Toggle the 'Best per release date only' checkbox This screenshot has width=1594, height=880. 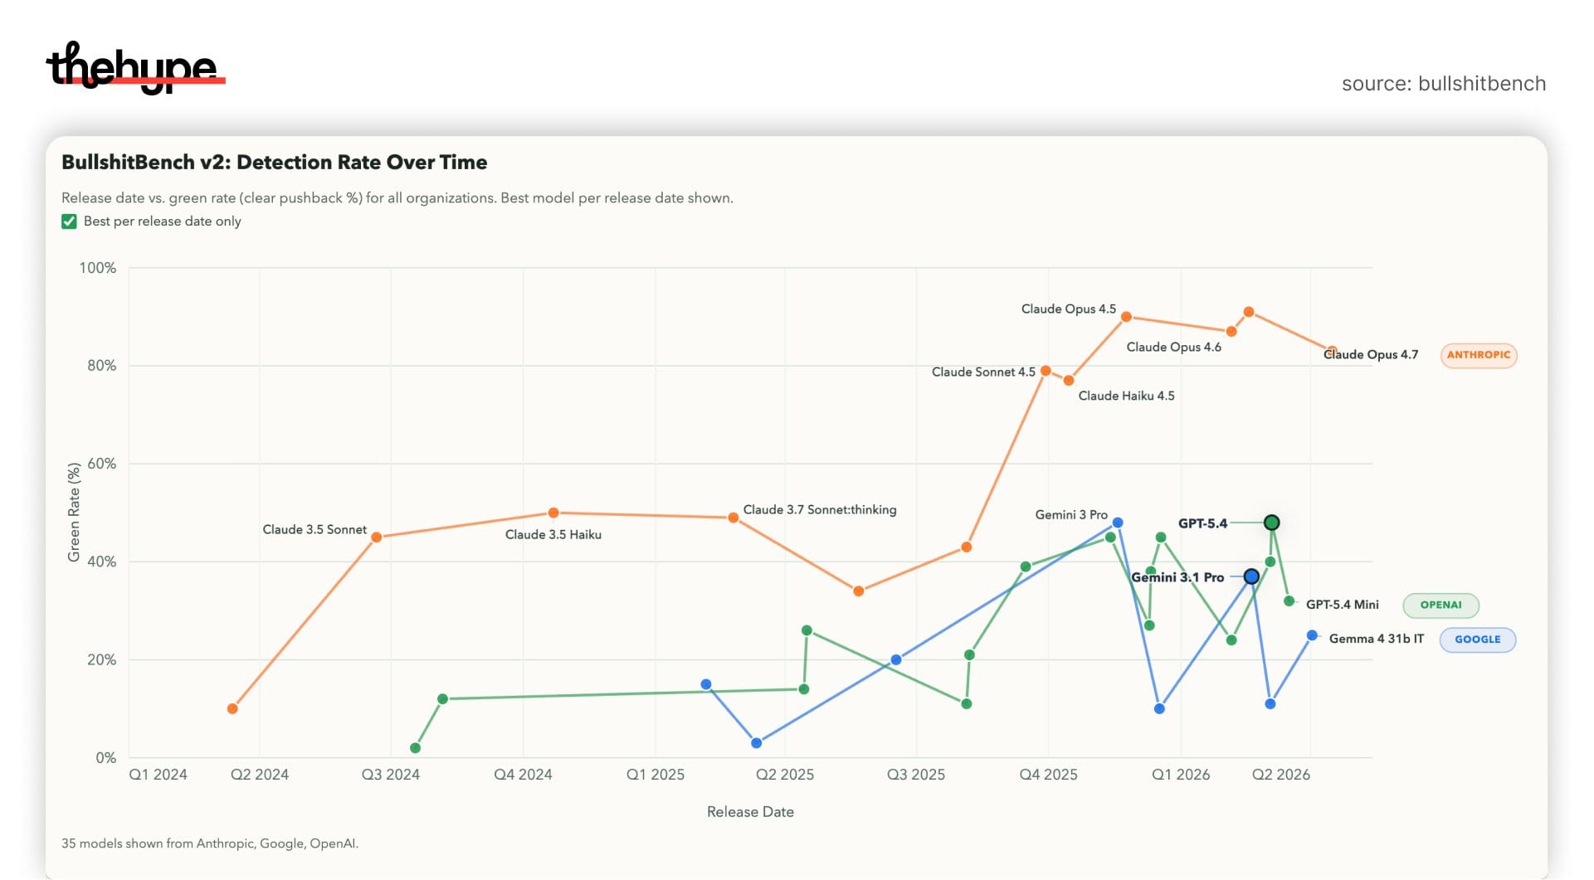69,221
